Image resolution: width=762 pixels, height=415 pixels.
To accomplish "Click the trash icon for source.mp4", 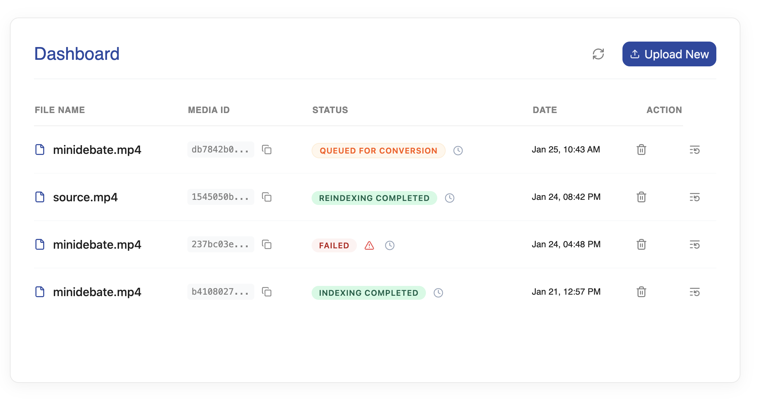I will [x=641, y=197].
